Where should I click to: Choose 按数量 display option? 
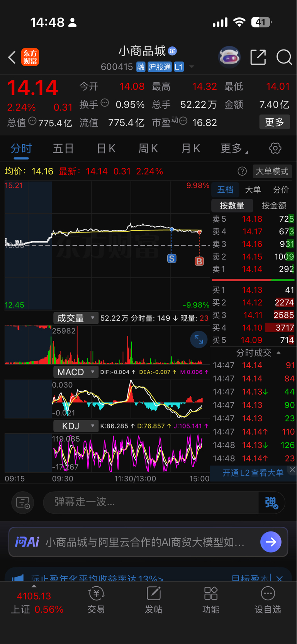[x=232, y=205]
